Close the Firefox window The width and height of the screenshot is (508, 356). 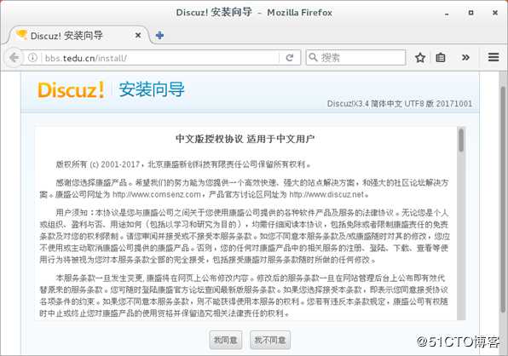(495, 13)
